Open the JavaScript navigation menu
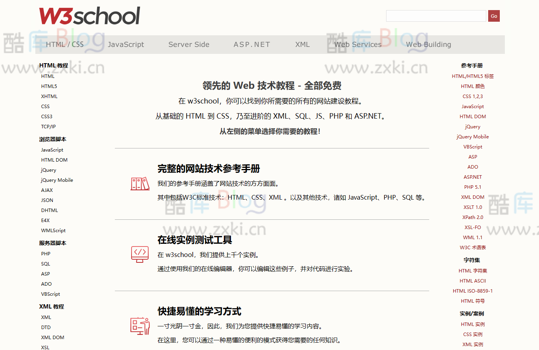The image size is (539, 350). (126, 44)
